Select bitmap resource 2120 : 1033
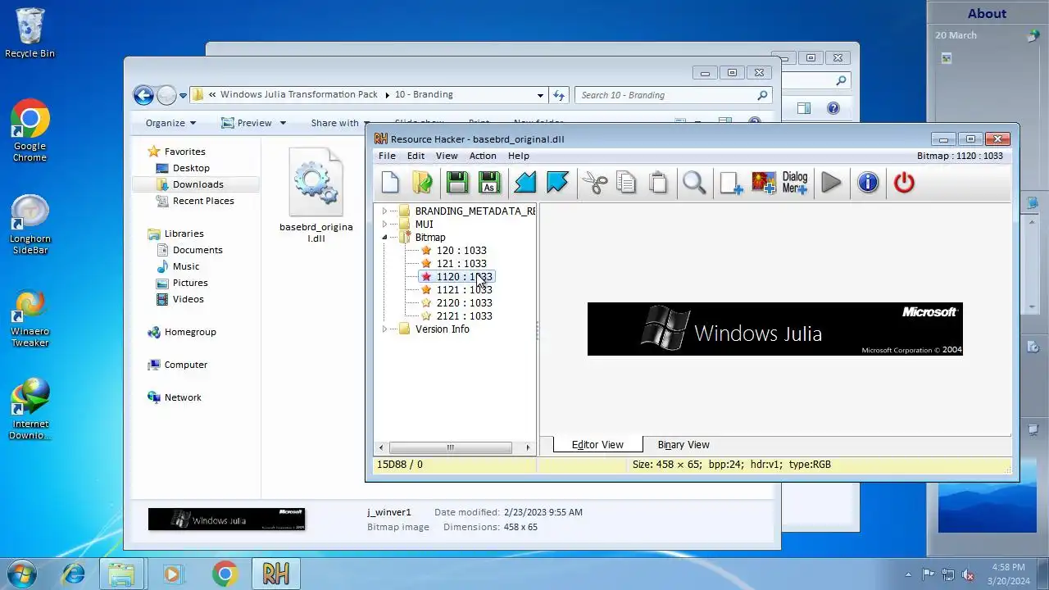This screenshot has height=590, width=1049. pos(464,303)
